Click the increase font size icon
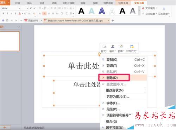This screenshot has width=176, height=130. (x=31, y=8)
